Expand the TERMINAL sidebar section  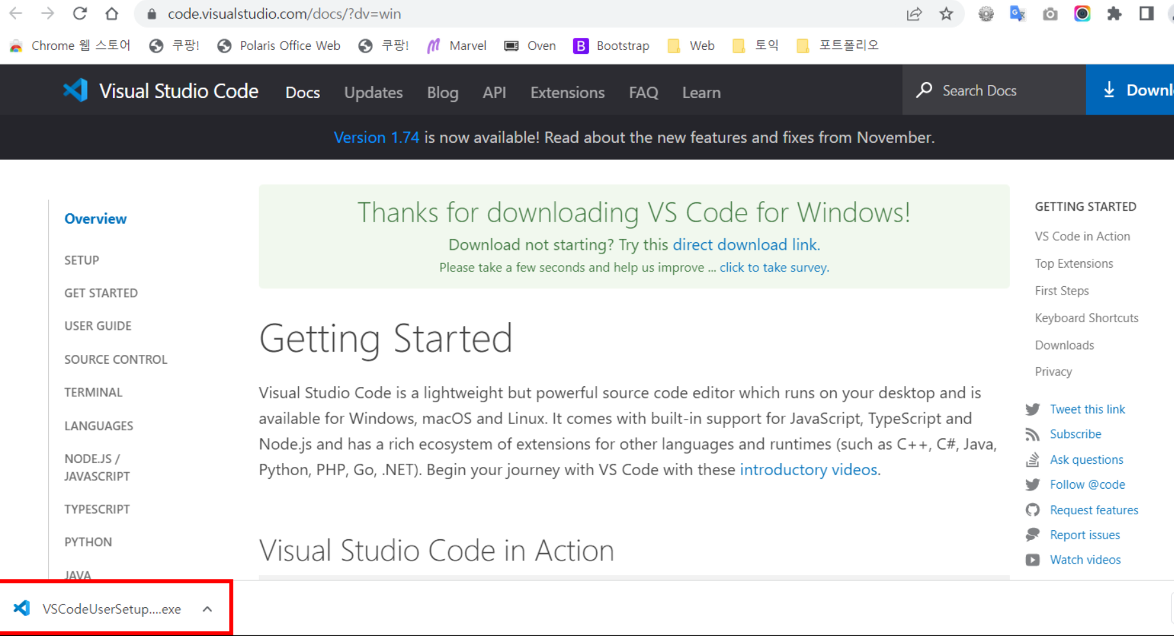pos(93,392)
